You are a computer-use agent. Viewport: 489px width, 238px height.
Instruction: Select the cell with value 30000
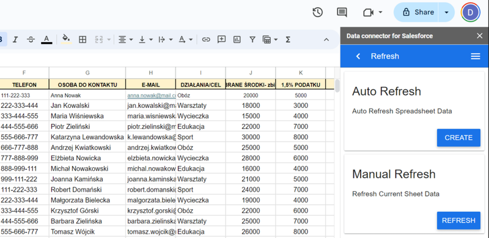pos(251,137)
